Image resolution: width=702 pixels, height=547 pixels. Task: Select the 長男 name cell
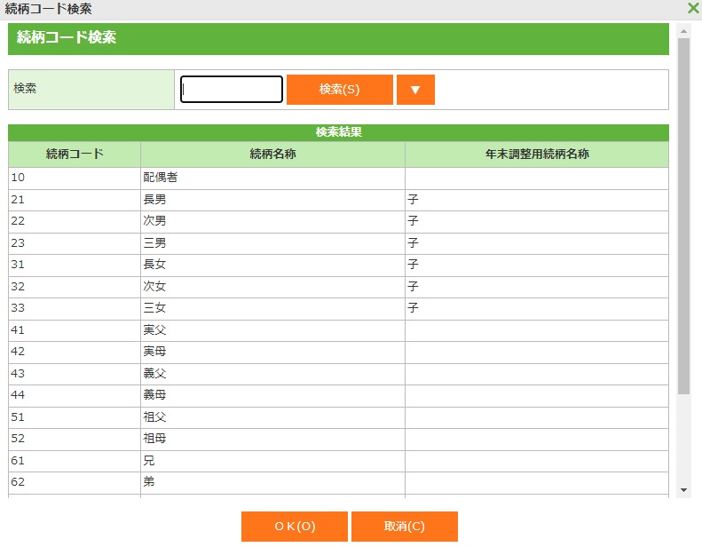click(272, 200)
